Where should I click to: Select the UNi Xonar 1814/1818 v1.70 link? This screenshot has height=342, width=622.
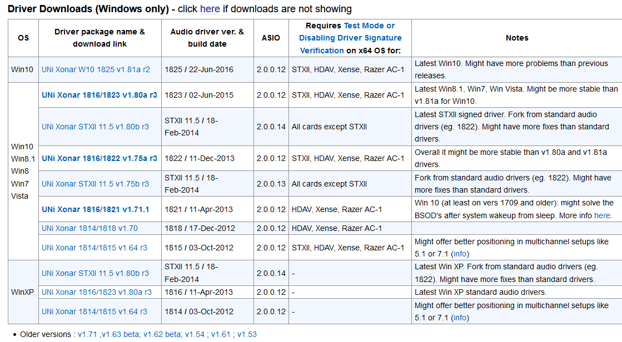(89, 228)
